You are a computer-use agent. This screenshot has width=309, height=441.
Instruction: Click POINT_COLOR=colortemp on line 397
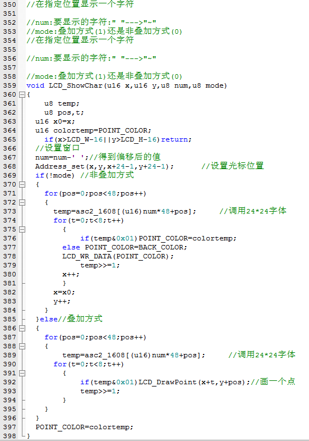point(83,427)
